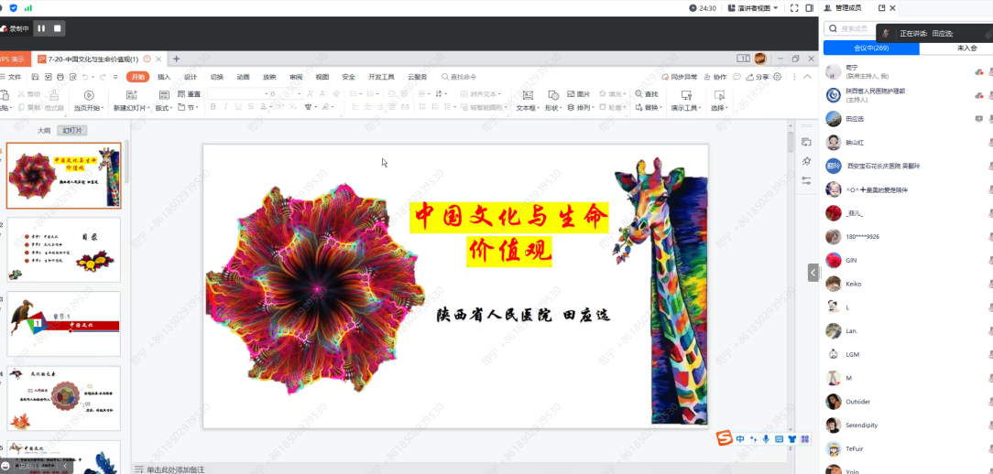Select the 文本框 text box tool

tap(526, 95)
